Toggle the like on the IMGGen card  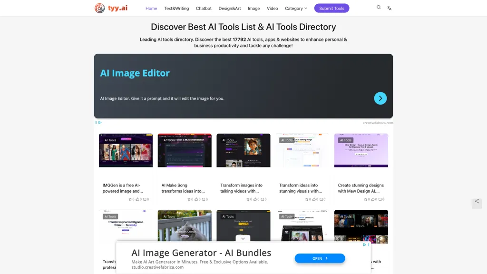138,199
